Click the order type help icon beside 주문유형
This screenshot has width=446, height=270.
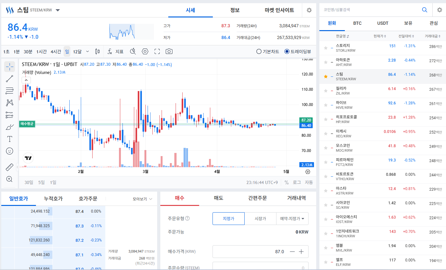[187, 218]
